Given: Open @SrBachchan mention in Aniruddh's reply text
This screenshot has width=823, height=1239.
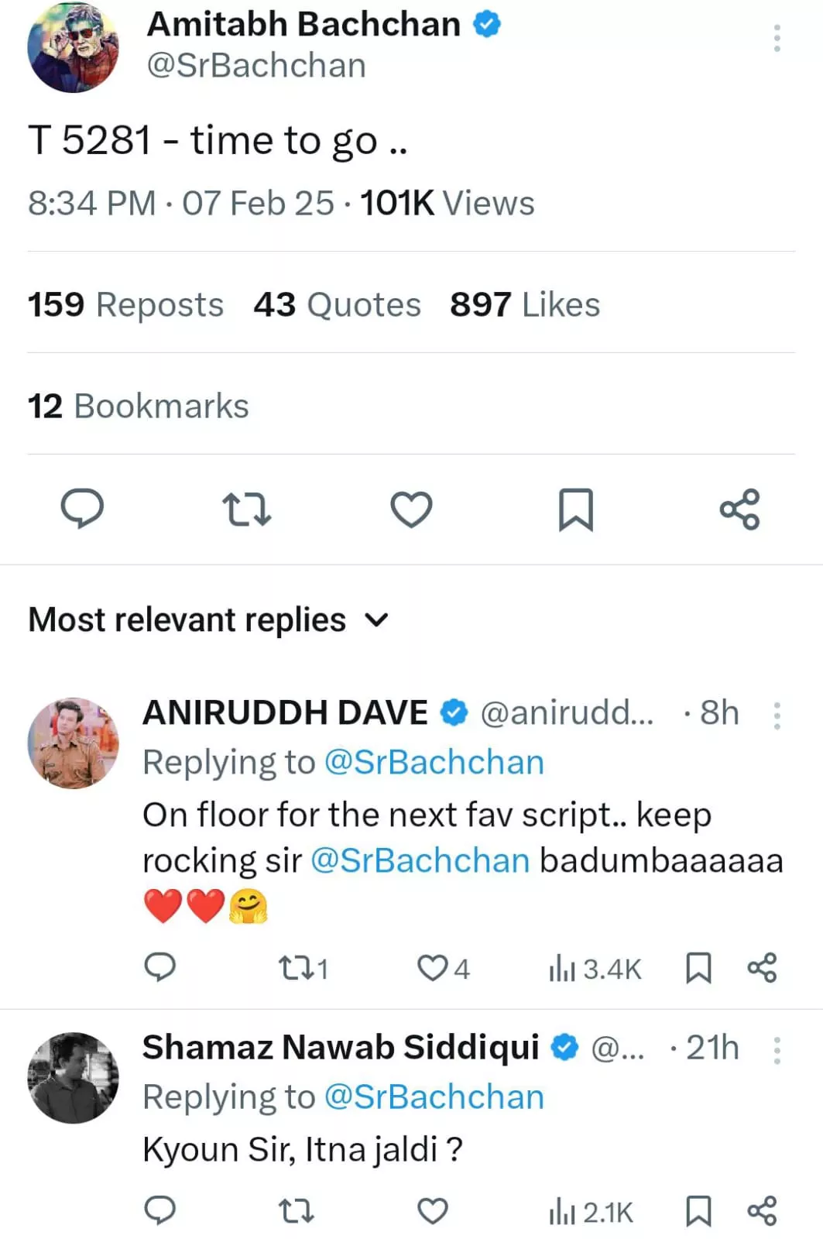Looking at the screenshot, I should pyautogui.click(x=420, y=860).
